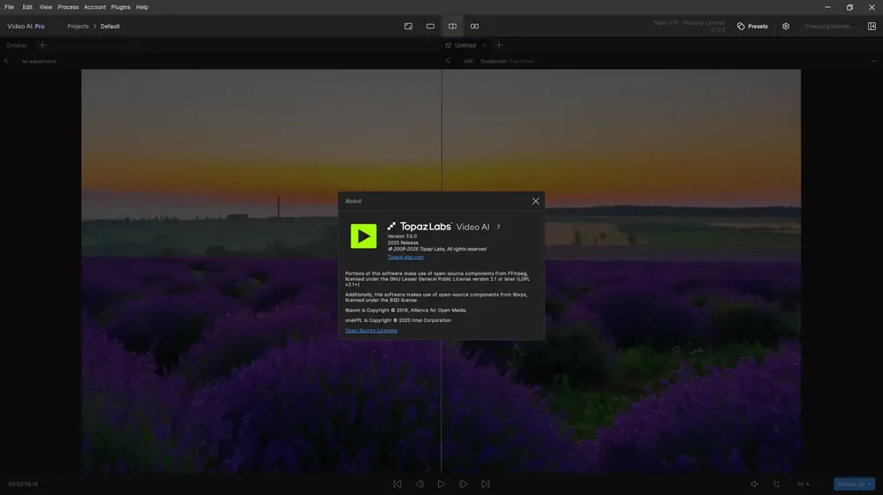Mute audio with the speaker icon

(x=754, y=484)
